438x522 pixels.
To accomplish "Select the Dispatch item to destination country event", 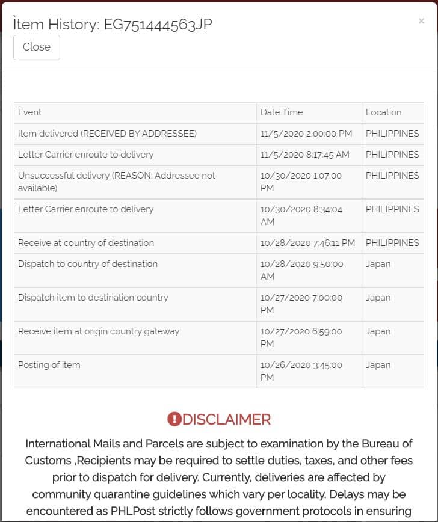I will pos(93,298).
